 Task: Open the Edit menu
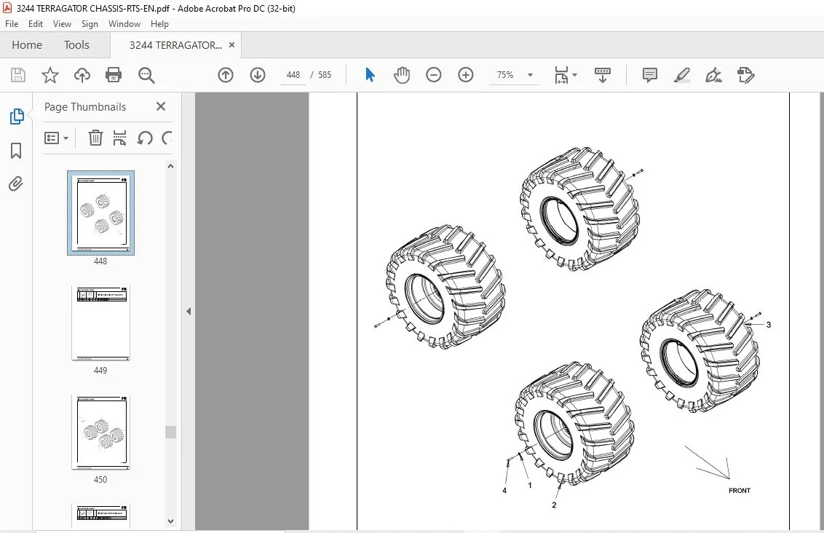click(36, 23)
